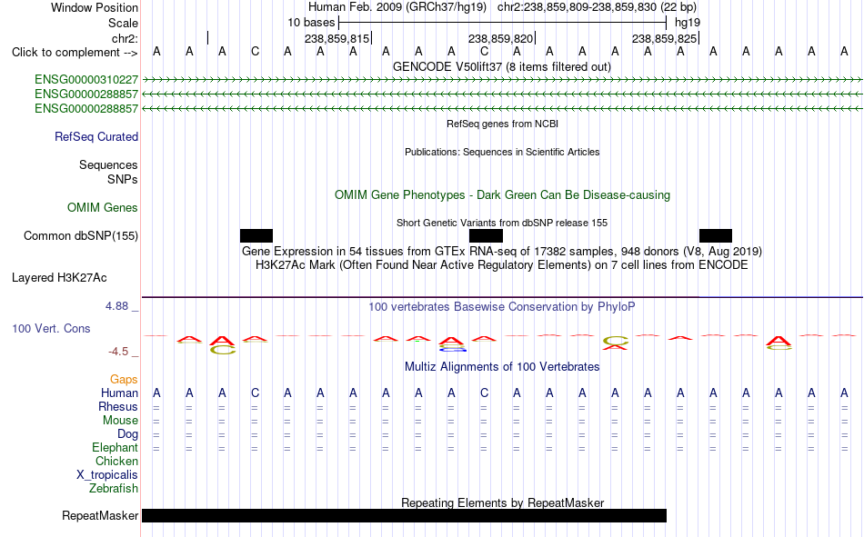Click 'Short Genetic Variants from dbSNP release 155'
864x537 pixels.
pyautogui.click(x=502, y=223)
